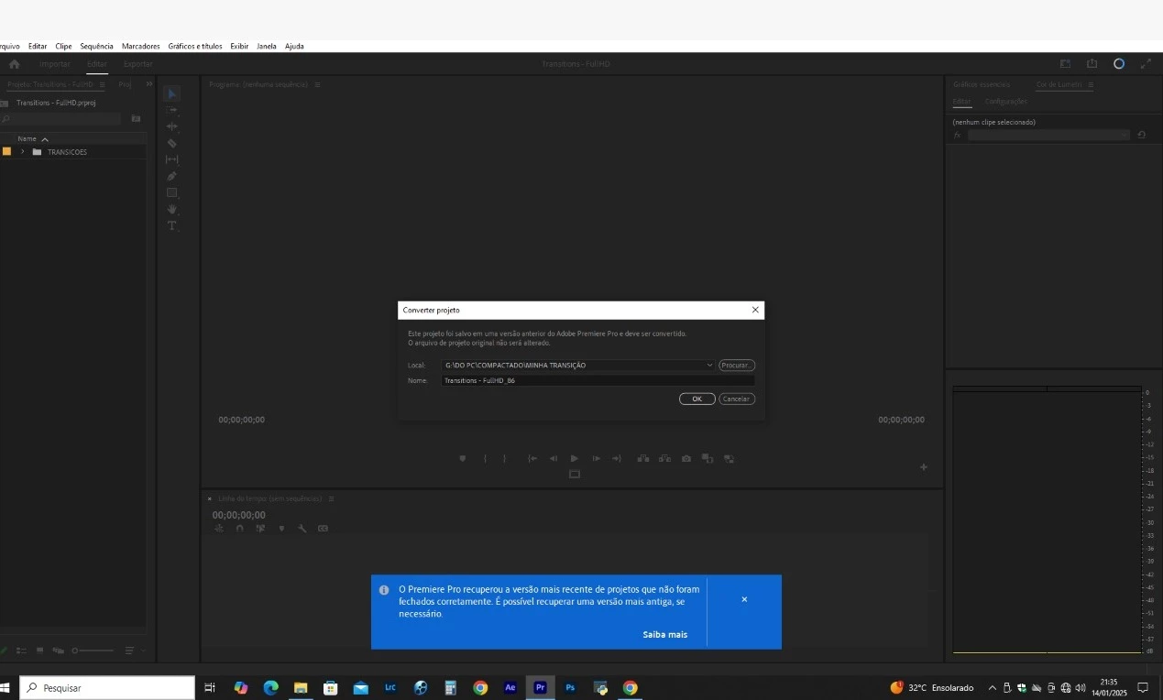Expand the TRANSICOES bin

pyautogui.click(x=23, y=151)
